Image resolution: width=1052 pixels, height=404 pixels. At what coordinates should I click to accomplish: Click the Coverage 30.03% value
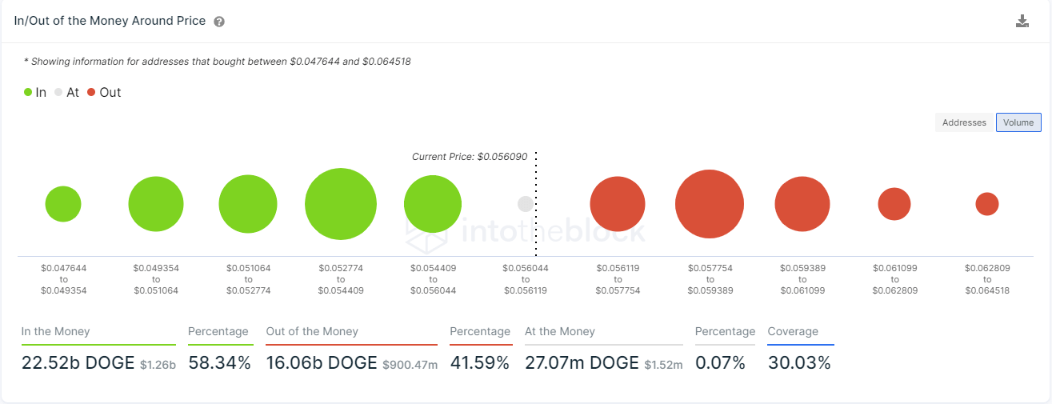point(799,362)
